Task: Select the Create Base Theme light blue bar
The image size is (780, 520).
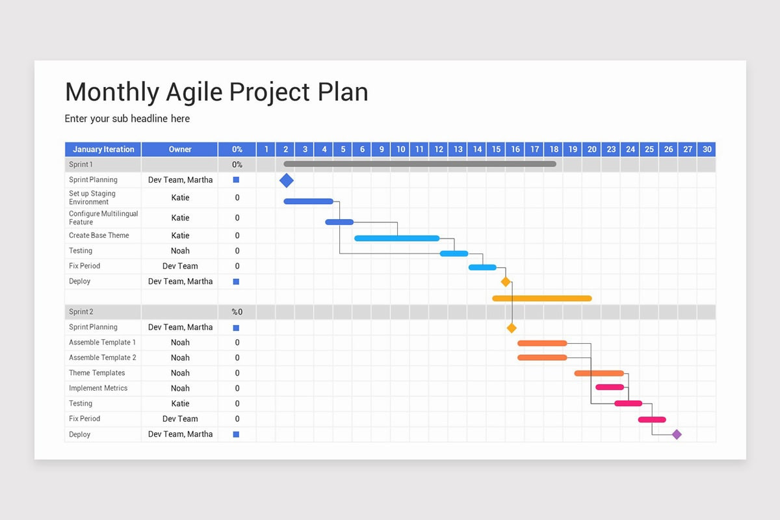Action: coord(397,238)
